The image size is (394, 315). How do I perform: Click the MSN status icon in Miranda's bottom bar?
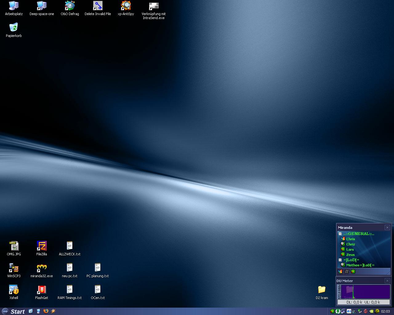pyautogui.click(x=340, y=272)
